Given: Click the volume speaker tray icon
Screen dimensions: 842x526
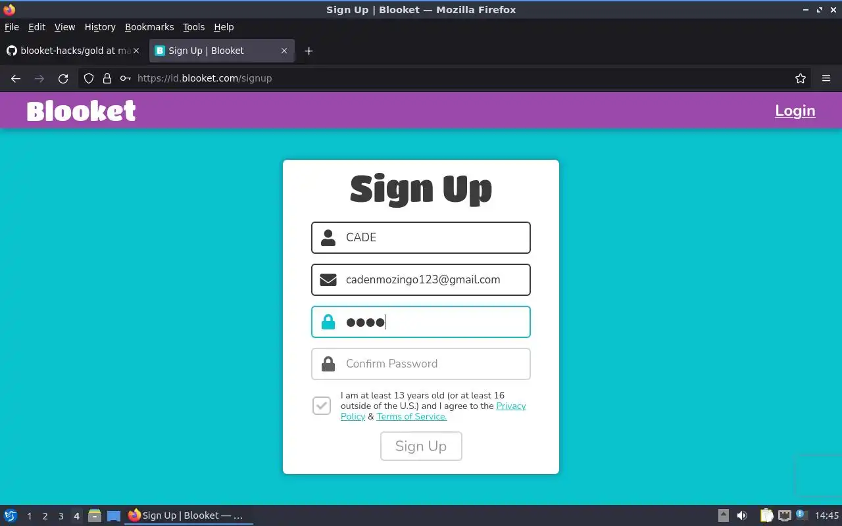Looking at the screenshot, I should [742, 515].
